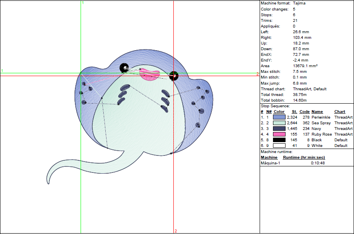The height and width of the screenshot is (234, 354).
Task: Click the stingray's left black eye
Action: 124,68
